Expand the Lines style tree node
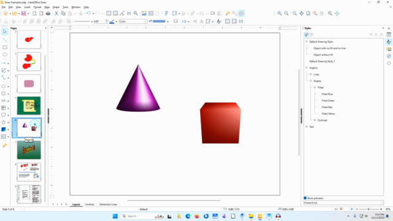Viewport: 393px width, 221px height. tap(311, 74)
